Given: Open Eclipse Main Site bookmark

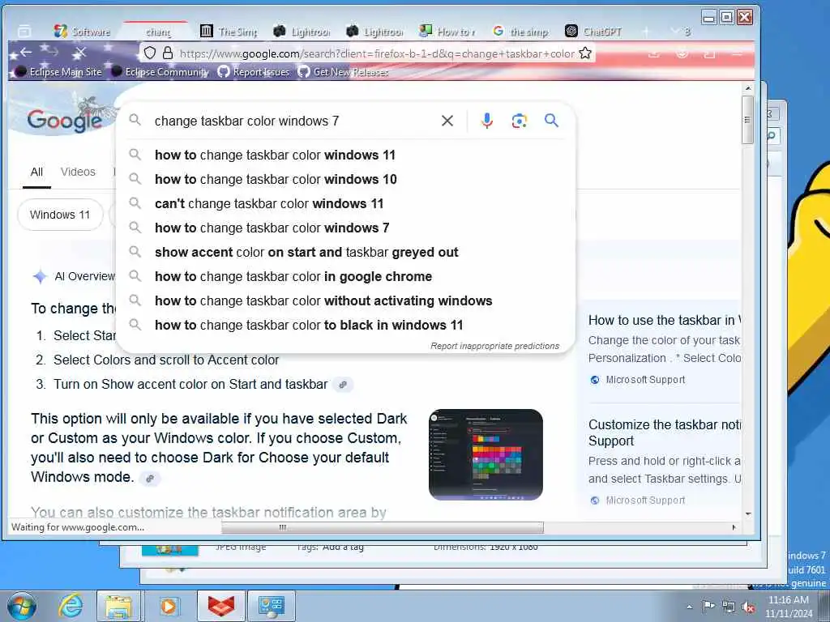Looking at the screenshot, I should [58, 71].
